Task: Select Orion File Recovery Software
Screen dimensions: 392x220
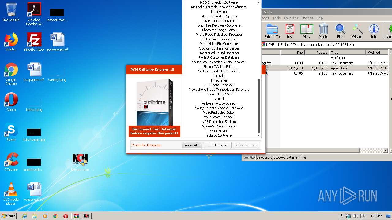Action: [x=219, y=25]
